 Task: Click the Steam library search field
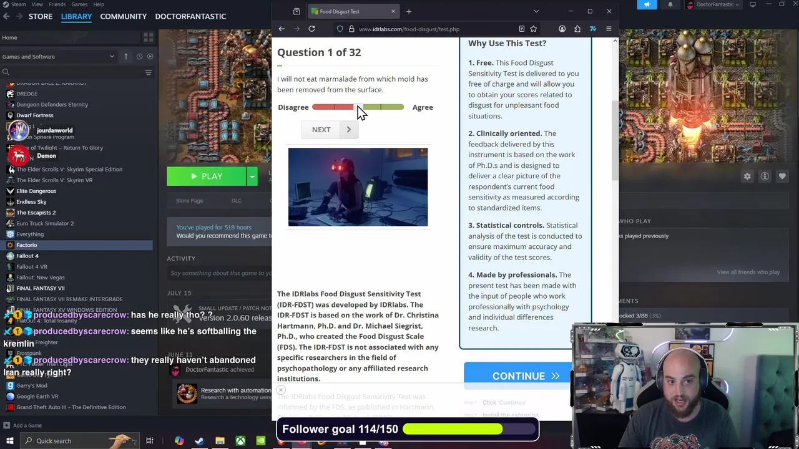72,72
